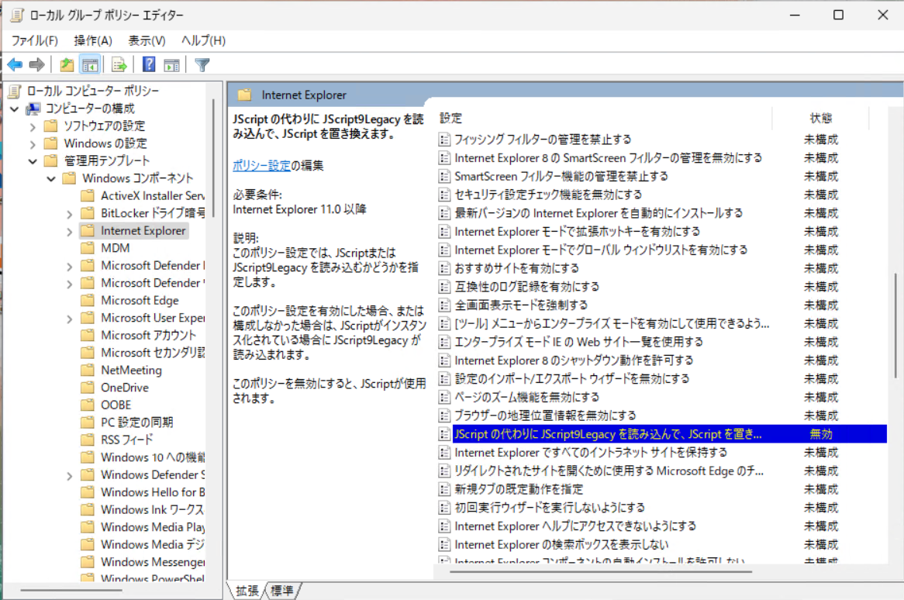Expand the Windows の設定 node
The image size is (904, 600).
(x=33, y=144)
